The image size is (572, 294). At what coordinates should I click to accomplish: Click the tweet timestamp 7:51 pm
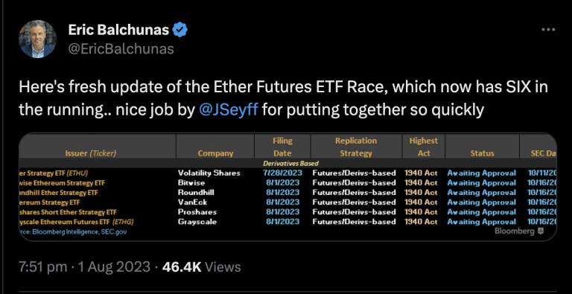point(42,266)
